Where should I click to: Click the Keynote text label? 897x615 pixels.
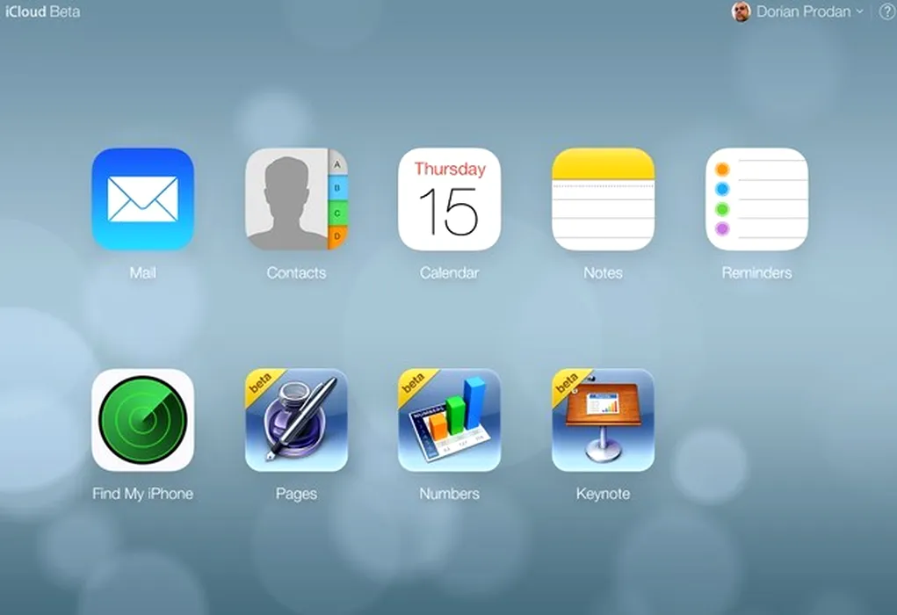pyautogui.click(x=603, y=494)
